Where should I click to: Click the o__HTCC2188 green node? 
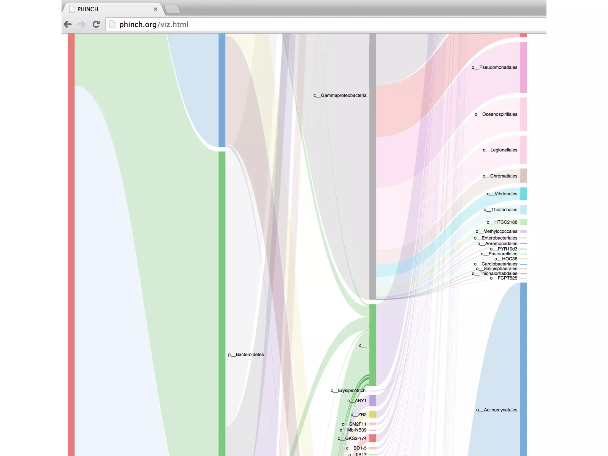(x=523, y=222)
